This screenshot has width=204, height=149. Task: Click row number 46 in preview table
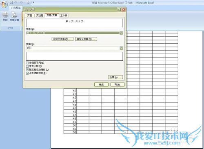[75, 111]
